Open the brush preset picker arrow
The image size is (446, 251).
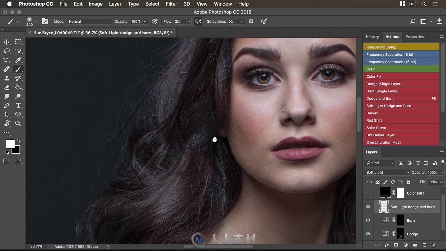click(36, 21)
